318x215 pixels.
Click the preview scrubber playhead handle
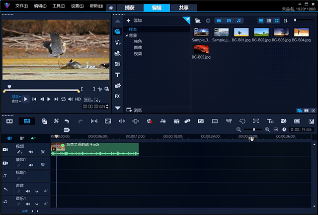pyautogui.click(x=9, y=87)
